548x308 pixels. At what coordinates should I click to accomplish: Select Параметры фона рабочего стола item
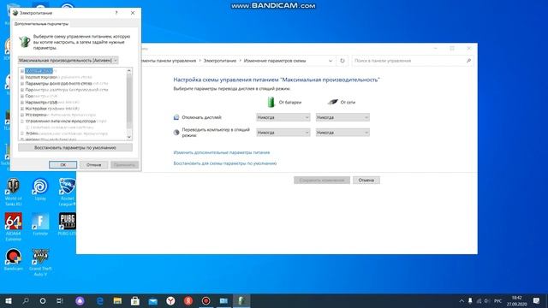[x=58, y=84]
